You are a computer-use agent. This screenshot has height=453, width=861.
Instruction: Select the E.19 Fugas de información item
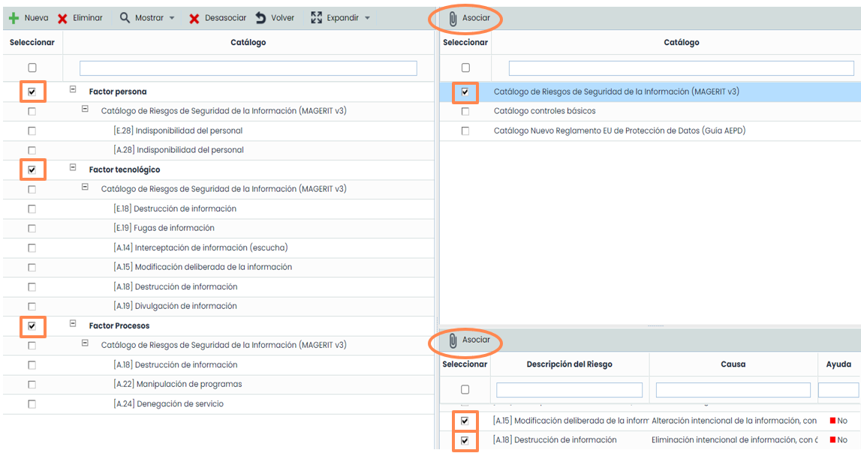coord(164,228)
